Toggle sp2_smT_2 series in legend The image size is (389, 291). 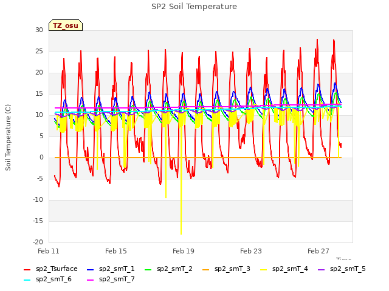168,269
